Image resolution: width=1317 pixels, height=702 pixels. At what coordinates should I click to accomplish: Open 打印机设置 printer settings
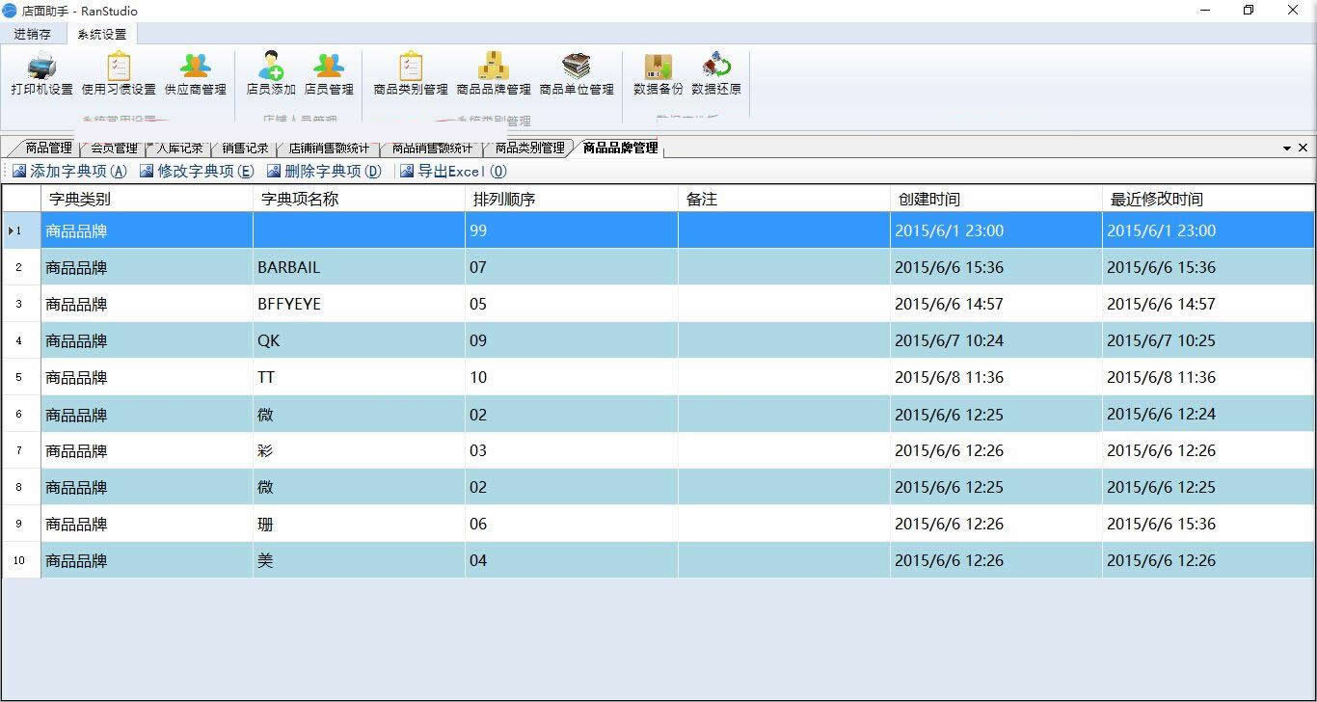coord(41,74)
